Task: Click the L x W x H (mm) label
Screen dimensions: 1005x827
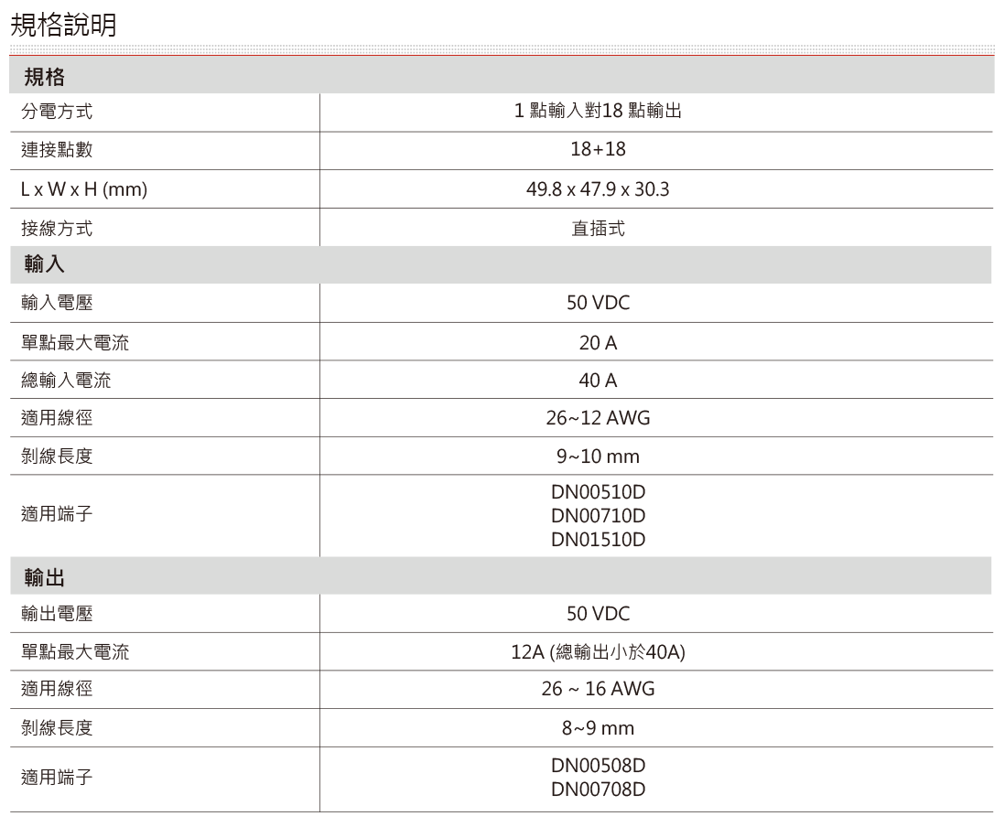Action: pyautogui.click(x=85, y=190)
